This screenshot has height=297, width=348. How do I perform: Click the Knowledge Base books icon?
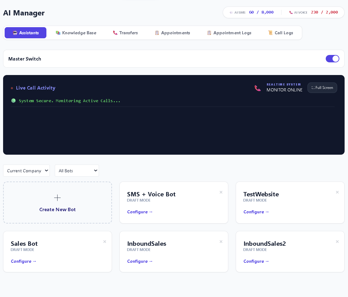[58, 33]
